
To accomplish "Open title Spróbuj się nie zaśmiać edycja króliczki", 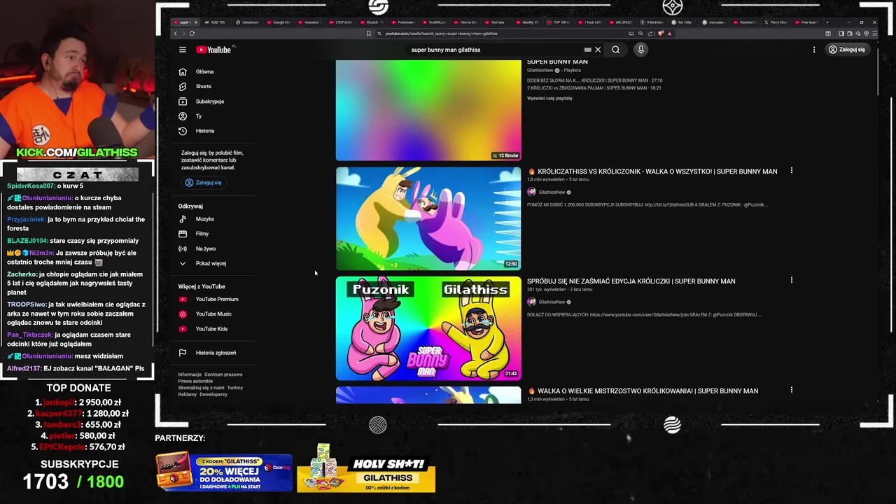I will point(631,281).
